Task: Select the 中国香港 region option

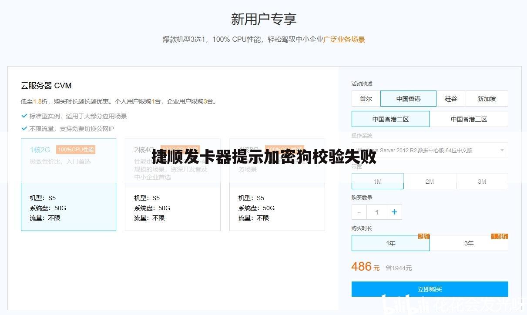Action: coord(408,99)
